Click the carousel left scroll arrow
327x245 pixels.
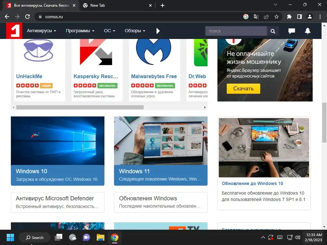pyautogui.click(x=13, y=107)
